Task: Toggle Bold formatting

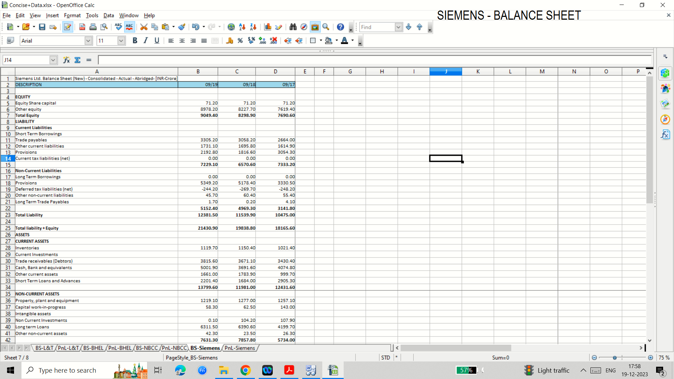Action: pos(135,41)
